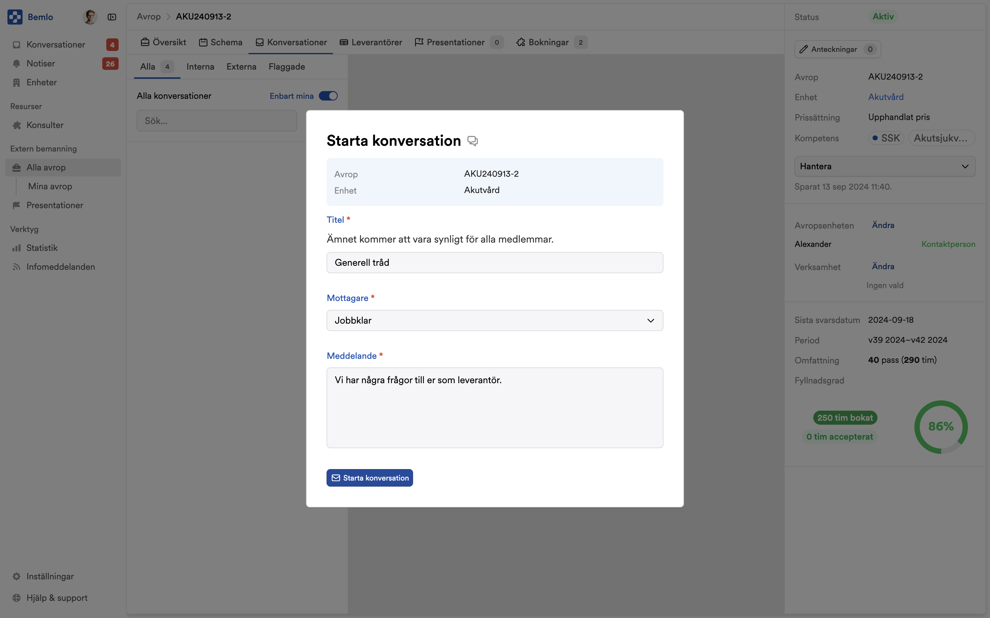The height and width of the screenshot is (618, 990).
Task: Click the Konversationer badge showing 4
Action: tap(112, 45)
